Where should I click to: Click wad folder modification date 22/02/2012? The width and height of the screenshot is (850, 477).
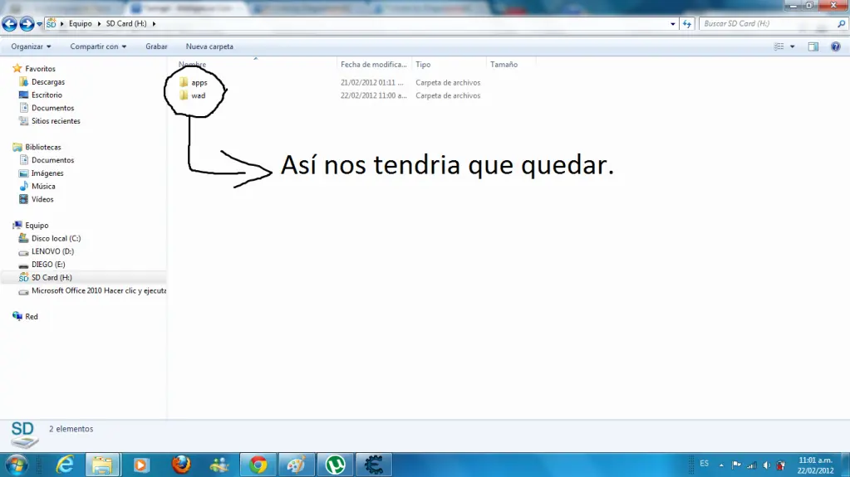pos(374,96)
